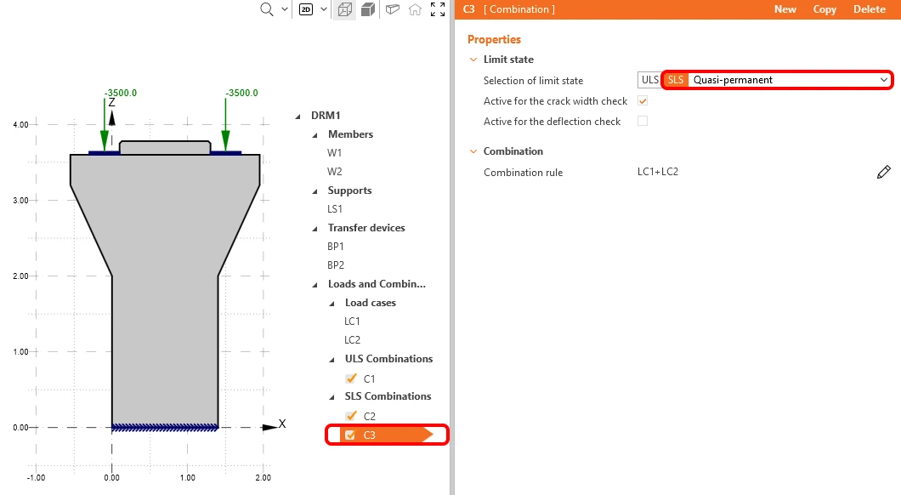
Task: Select support LS1 in the tree
Action: (334, 208)
